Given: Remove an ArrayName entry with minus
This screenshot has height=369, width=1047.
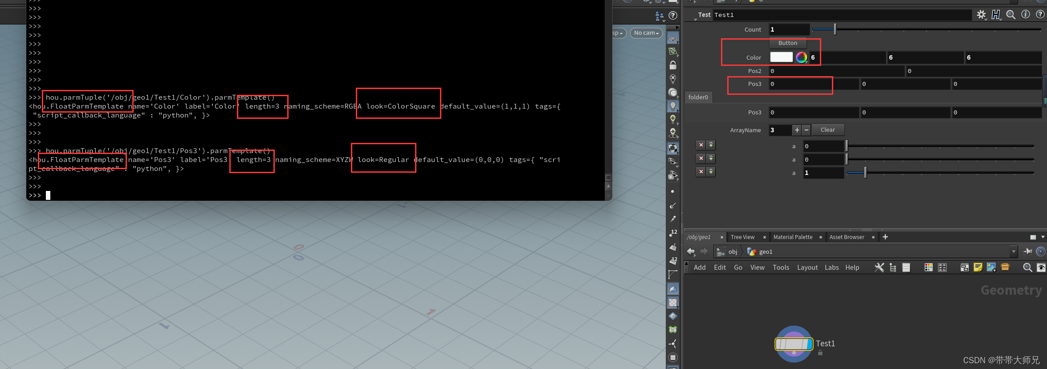Looking at the screenshot, I should tap(807, 130).
